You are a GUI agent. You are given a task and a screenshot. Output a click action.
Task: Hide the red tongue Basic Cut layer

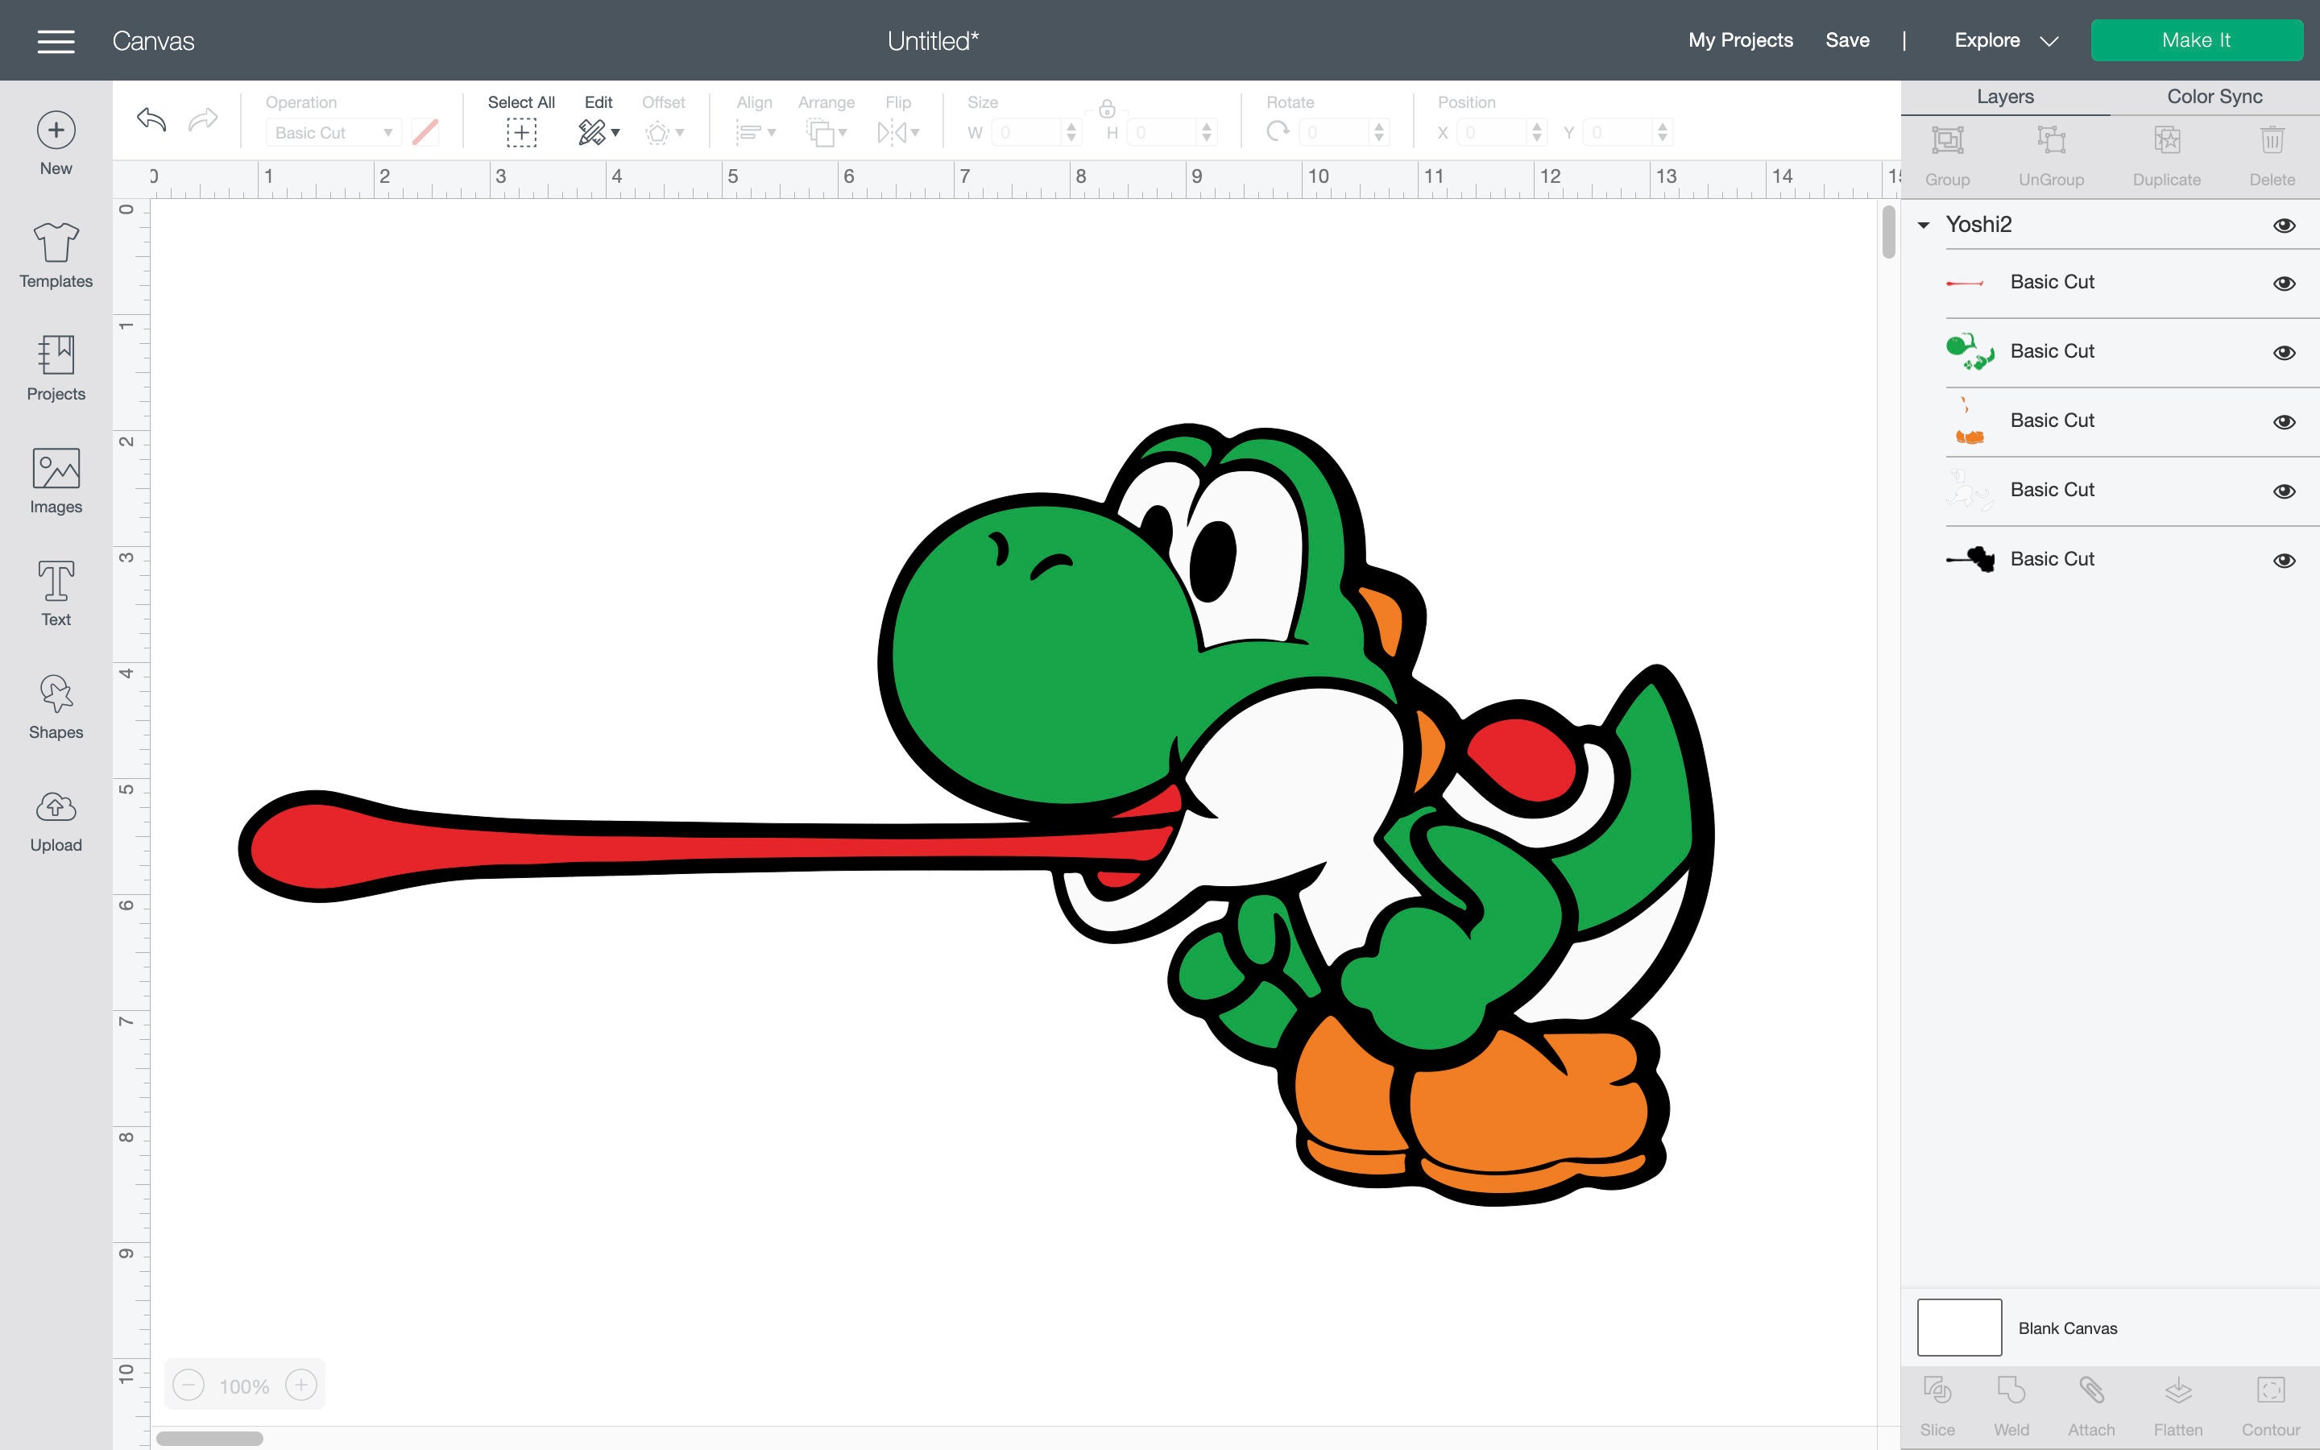[2285, 283]
